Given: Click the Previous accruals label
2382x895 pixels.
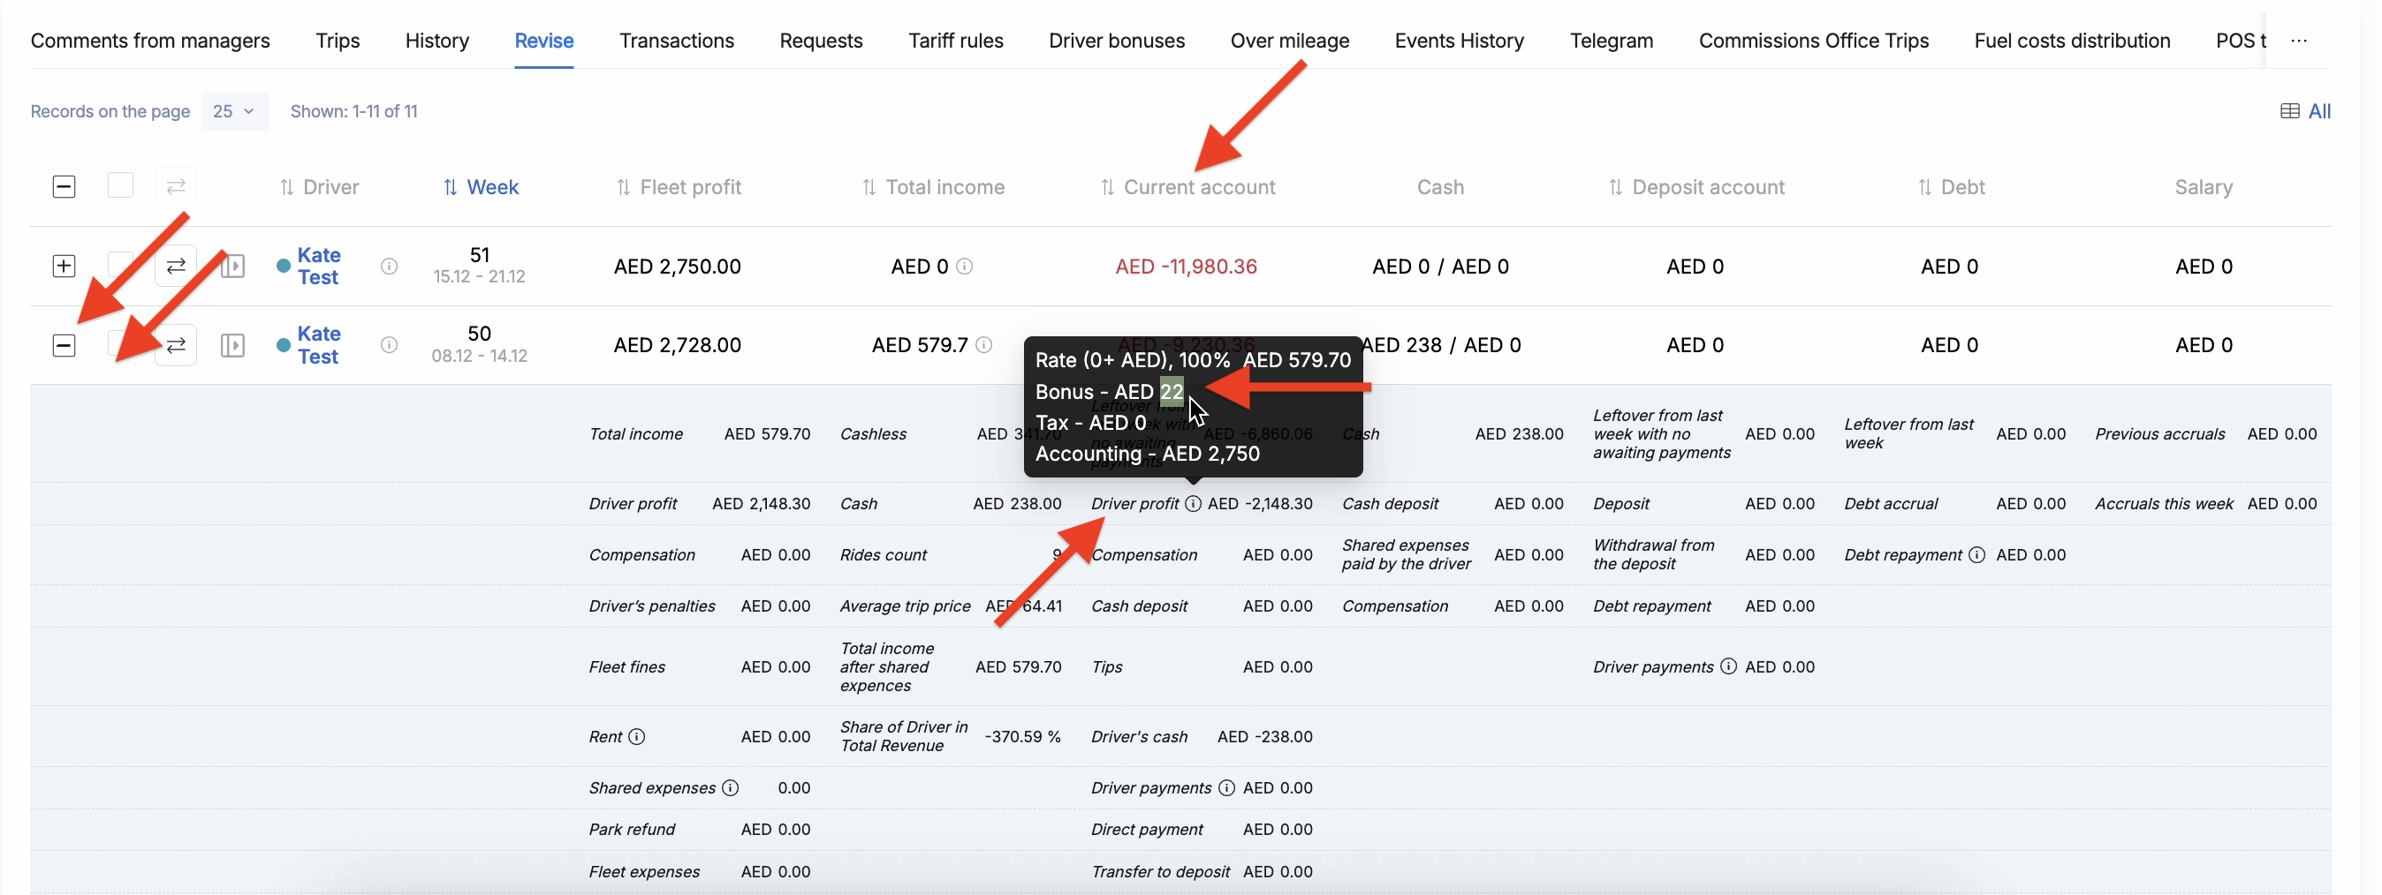Looking at the screenshot, I should click(2159, 434).
